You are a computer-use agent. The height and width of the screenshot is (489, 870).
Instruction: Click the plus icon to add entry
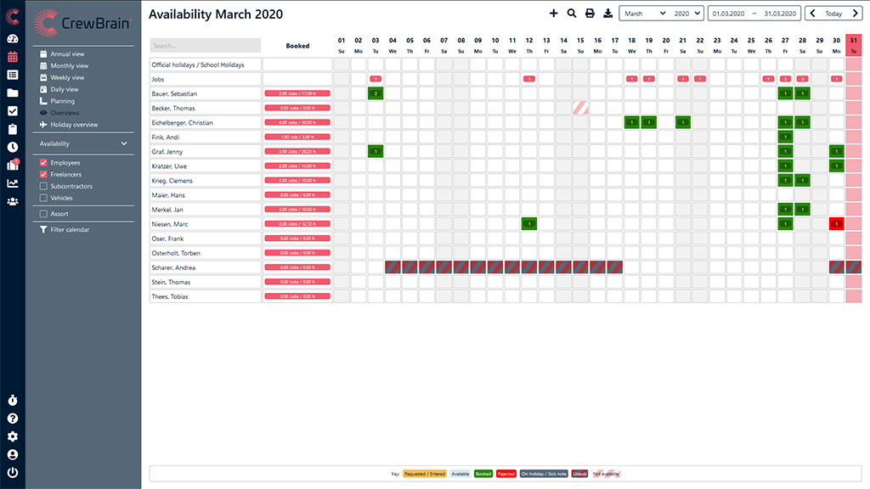click(554, 14)
